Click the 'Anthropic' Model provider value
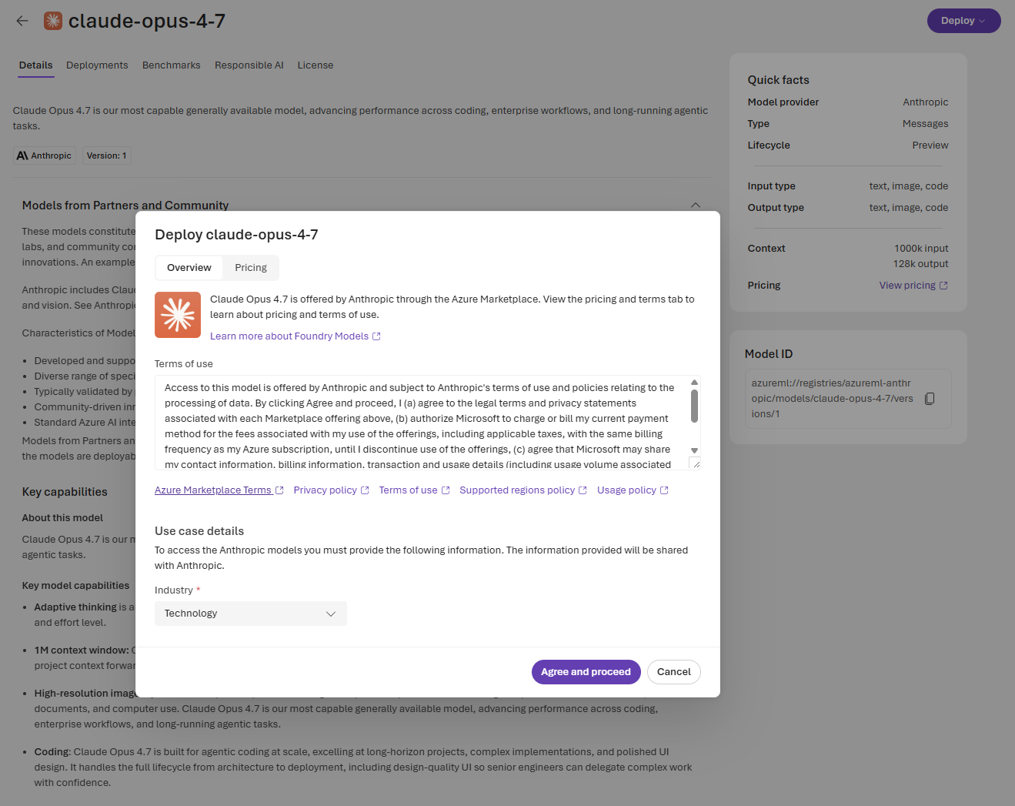 926,102
